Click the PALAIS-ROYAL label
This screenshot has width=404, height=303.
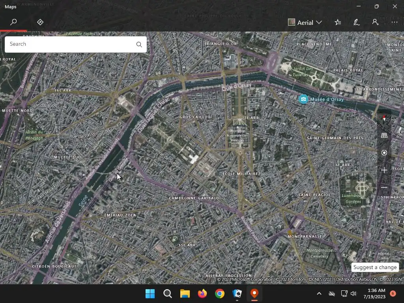coord(348,70)
